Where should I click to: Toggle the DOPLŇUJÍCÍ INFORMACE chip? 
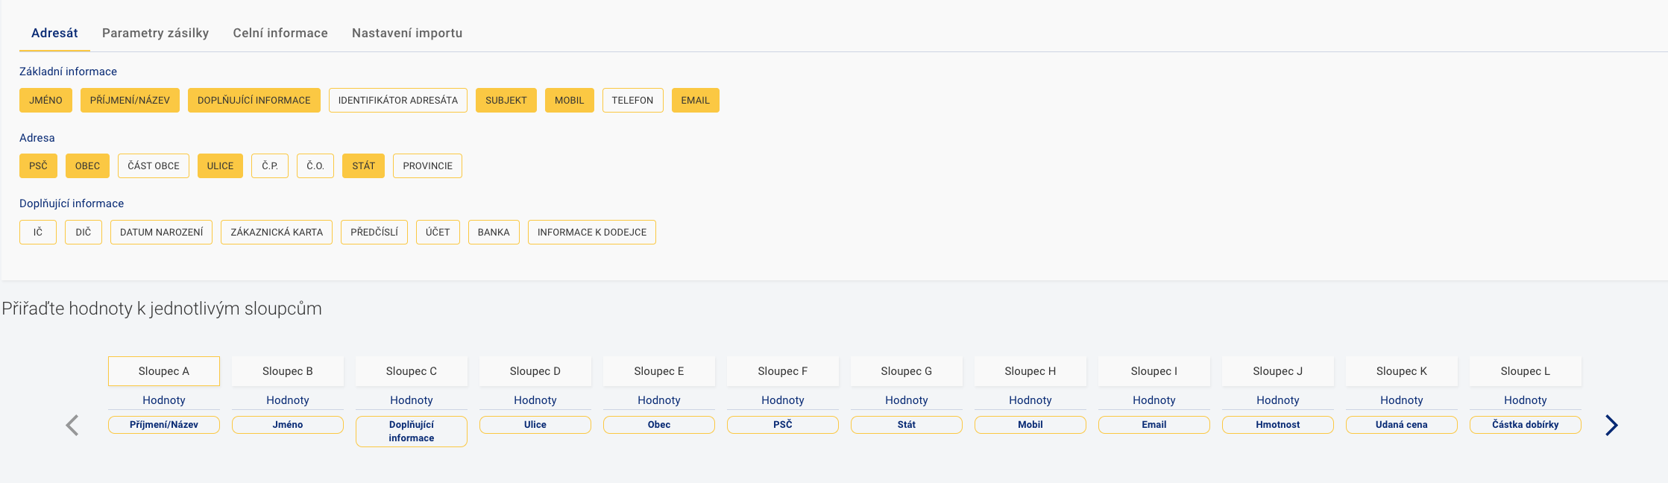[x=254, y=100]
